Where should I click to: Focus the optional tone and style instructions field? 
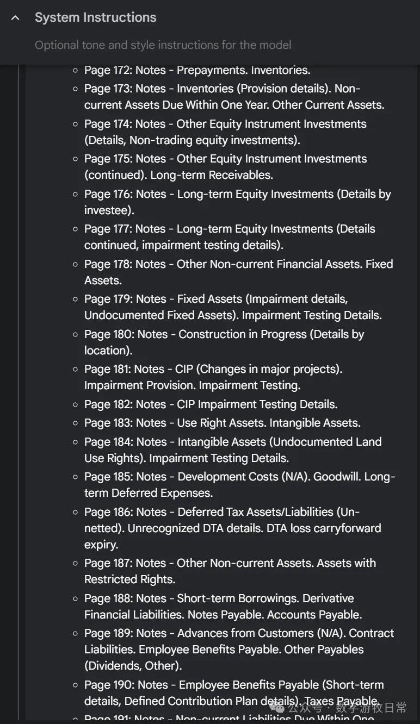[x=163, y=45]
